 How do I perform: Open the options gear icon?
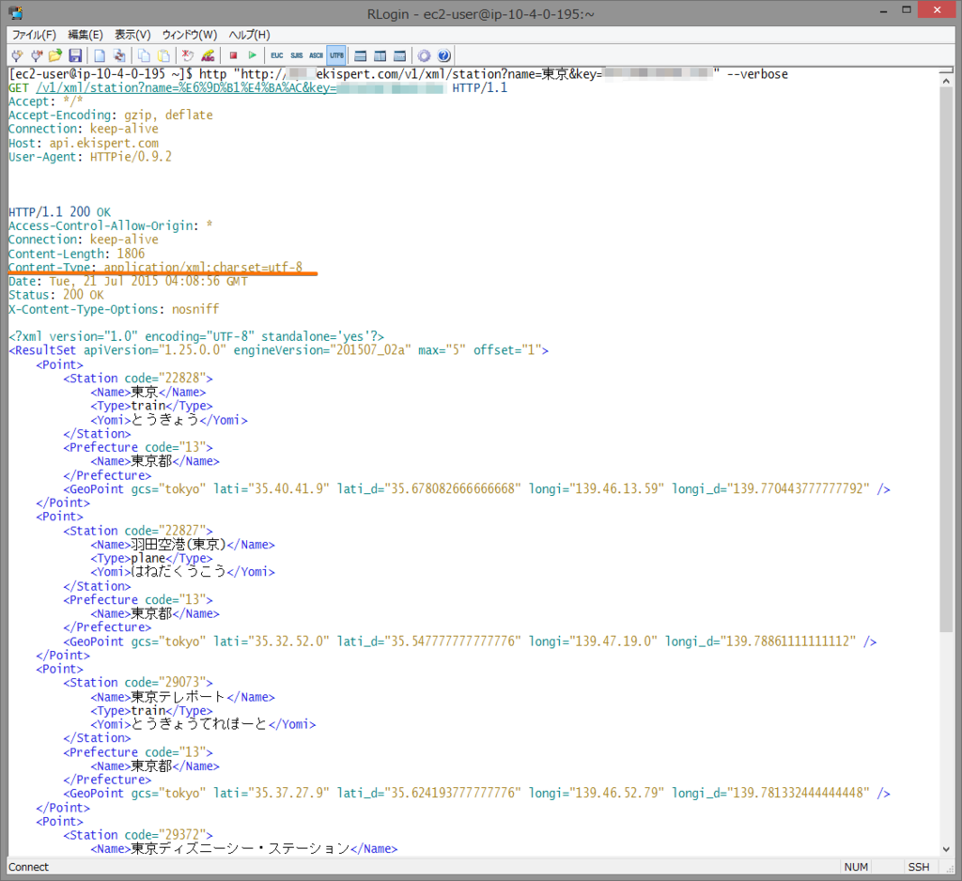[x=424, y=55]
